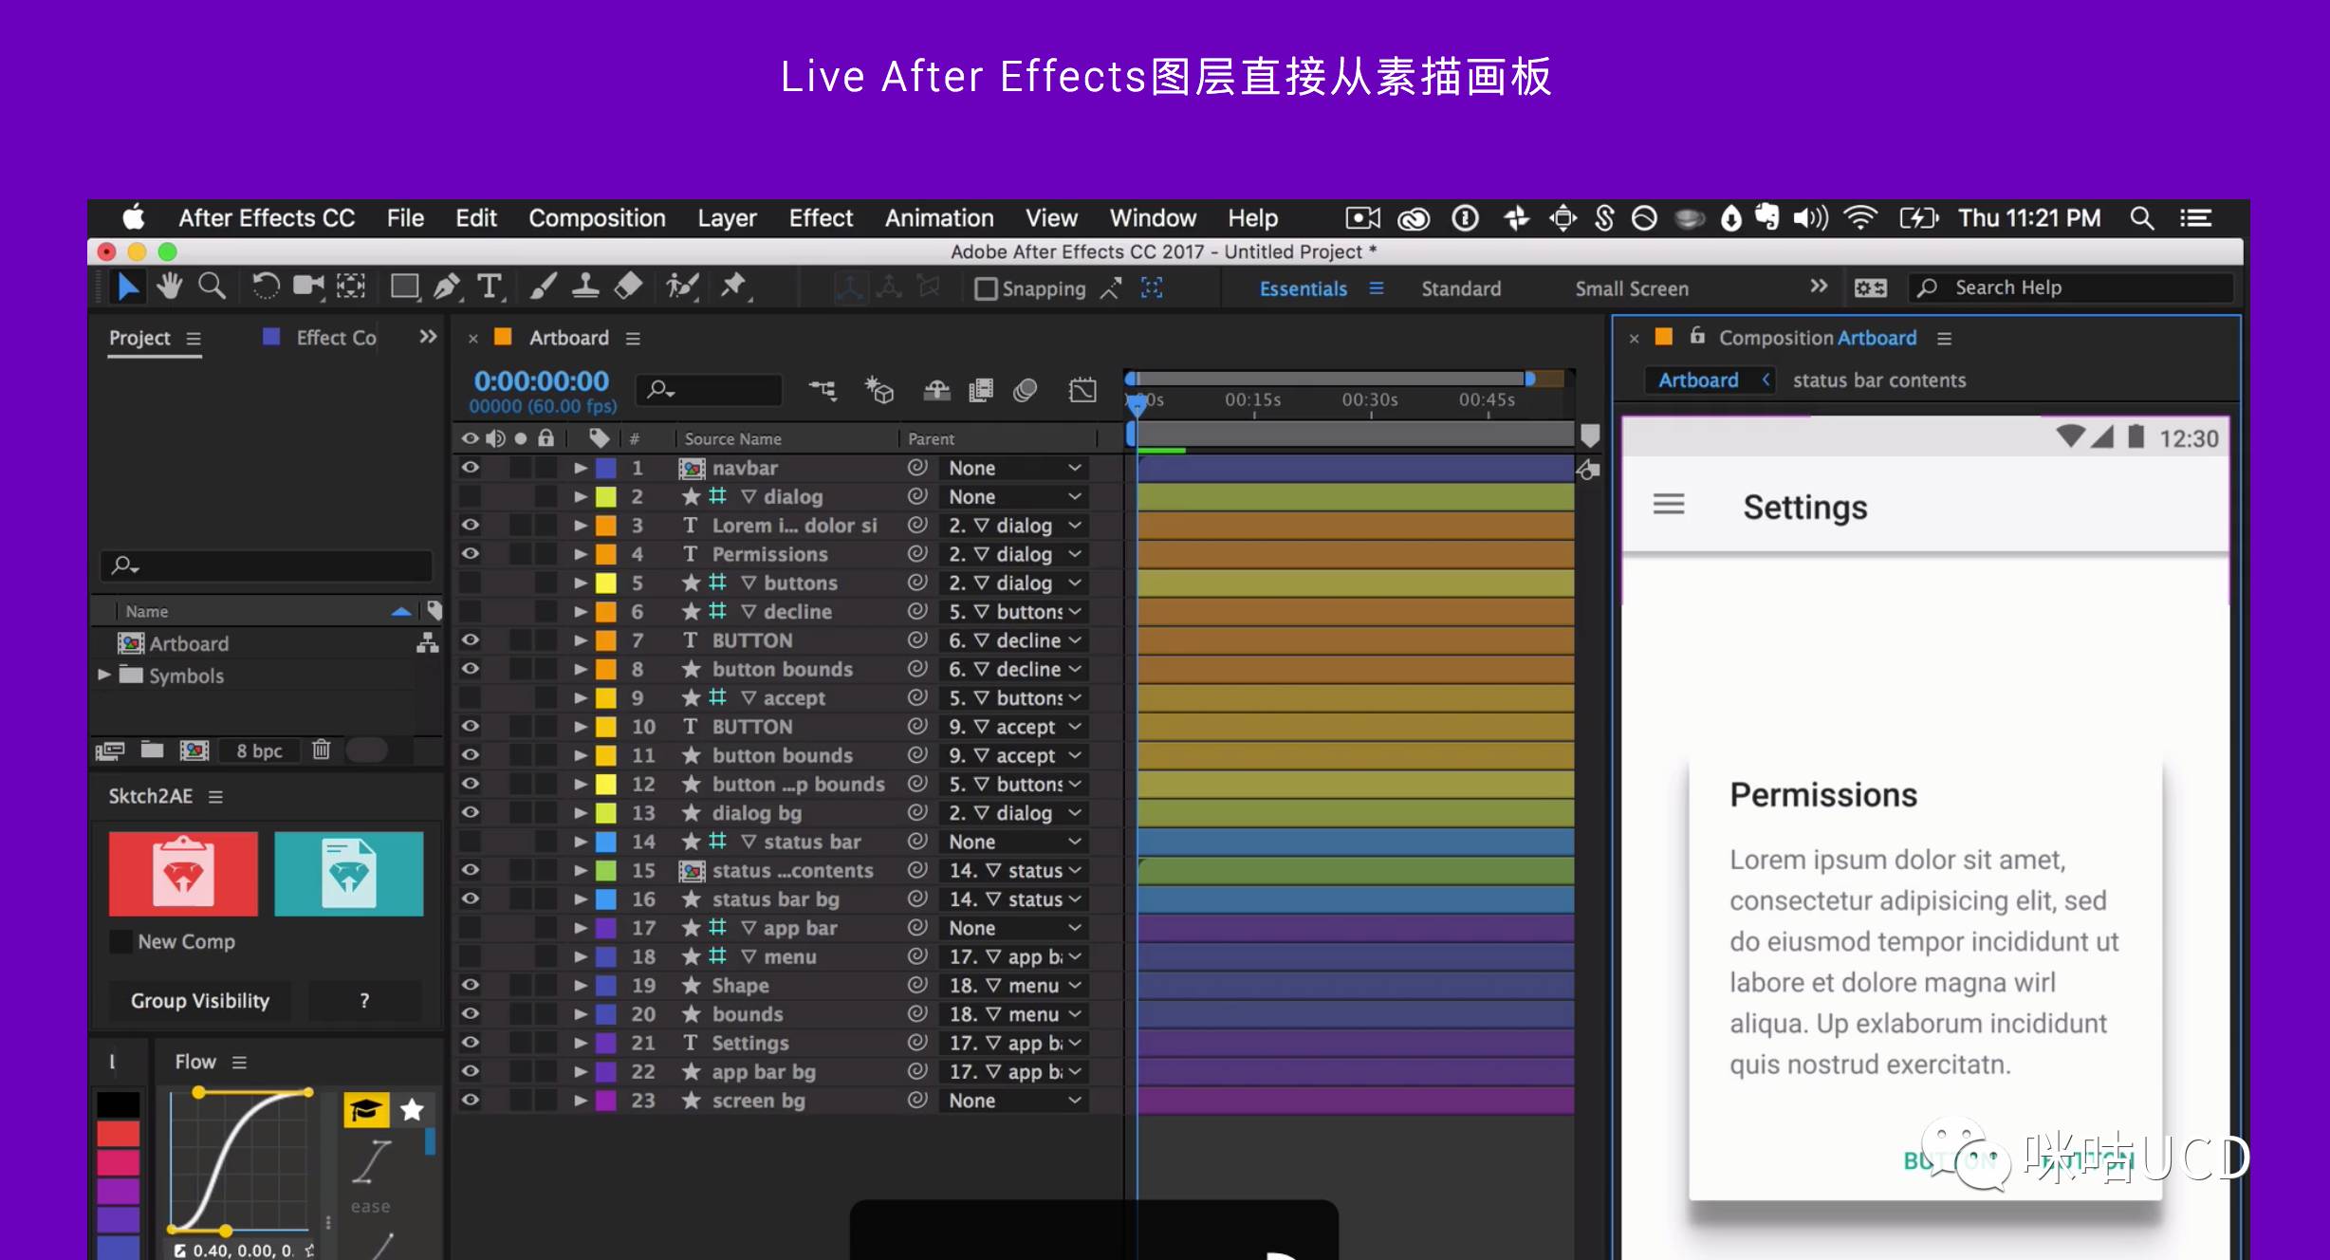
Task: Click the 8 bpc color depth button
Action: coord(259,750)
